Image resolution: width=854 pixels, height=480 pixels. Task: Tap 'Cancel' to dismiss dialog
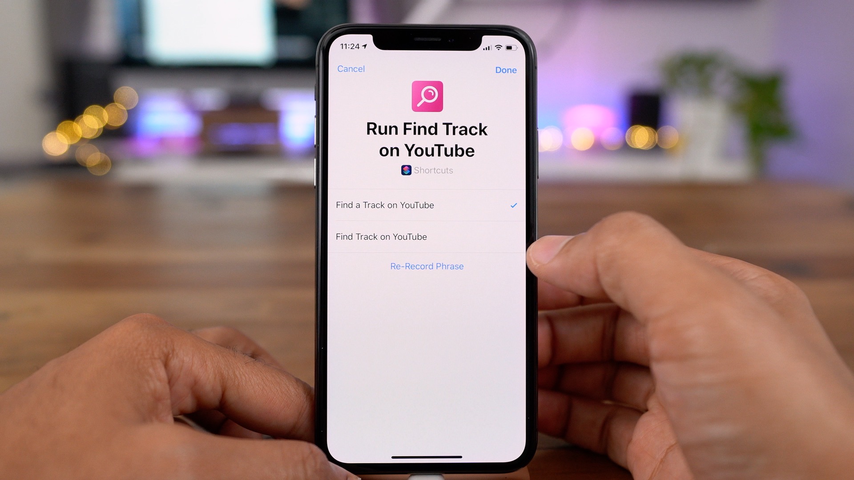350,68
